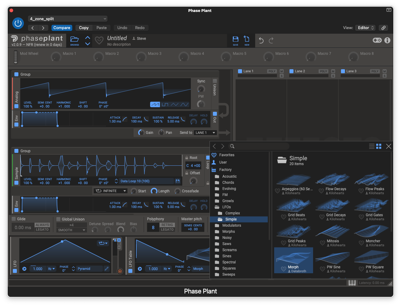Image resolution: width=401 pixels, height=306 pixels.
Task: Enable the Global Unison checkbox
Action: click(59, 219)
